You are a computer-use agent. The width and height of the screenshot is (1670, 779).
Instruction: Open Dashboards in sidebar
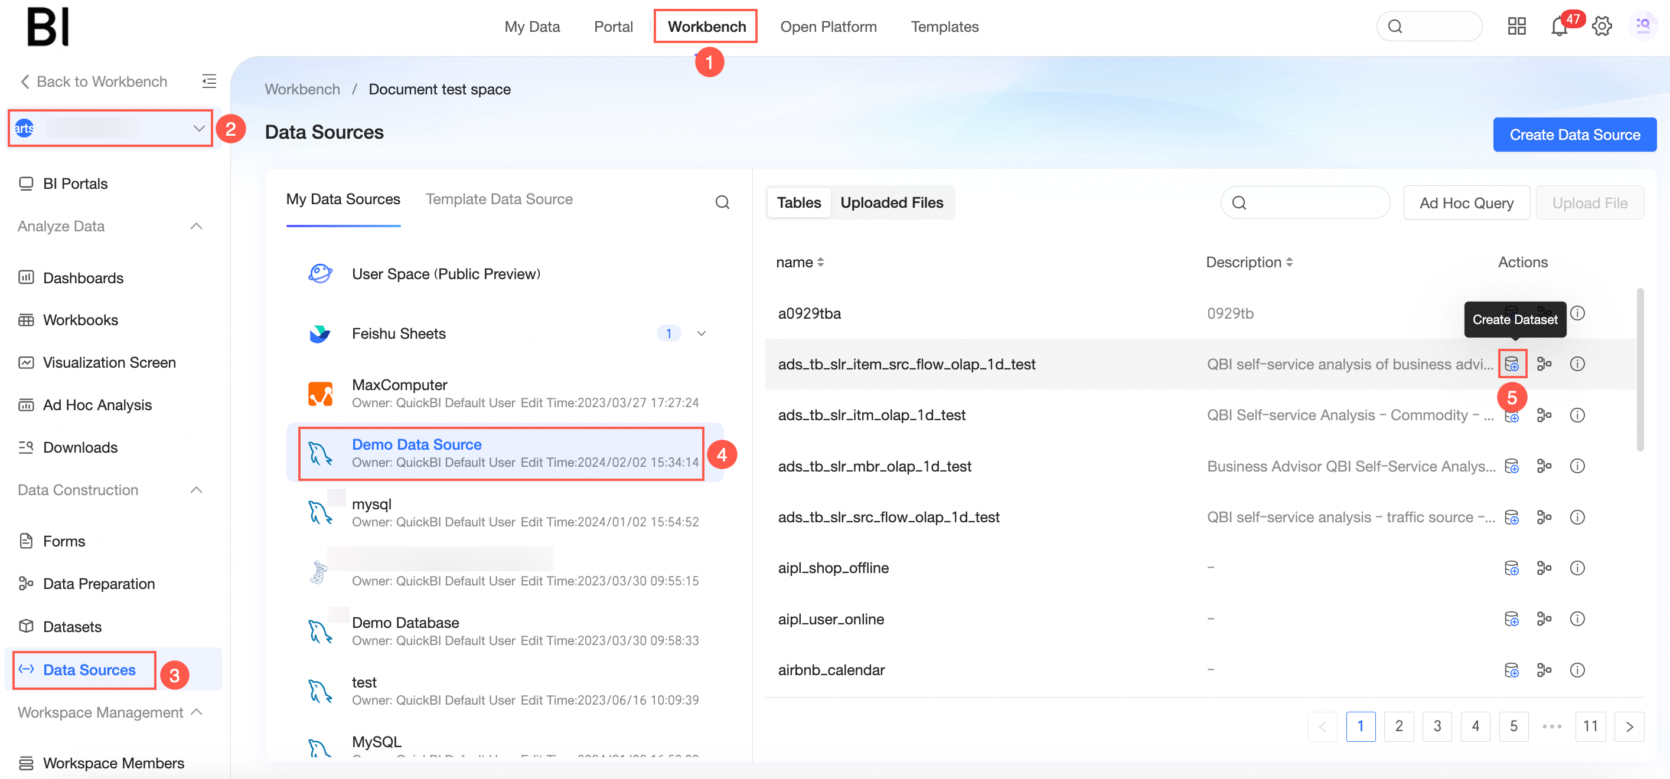(83, 277)
